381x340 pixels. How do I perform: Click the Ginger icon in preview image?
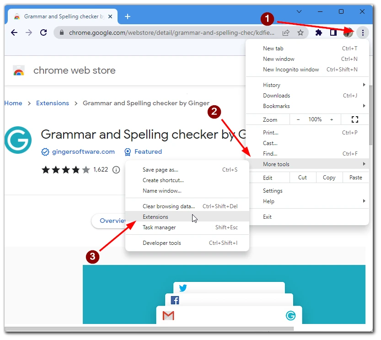(x=290, y=316)
